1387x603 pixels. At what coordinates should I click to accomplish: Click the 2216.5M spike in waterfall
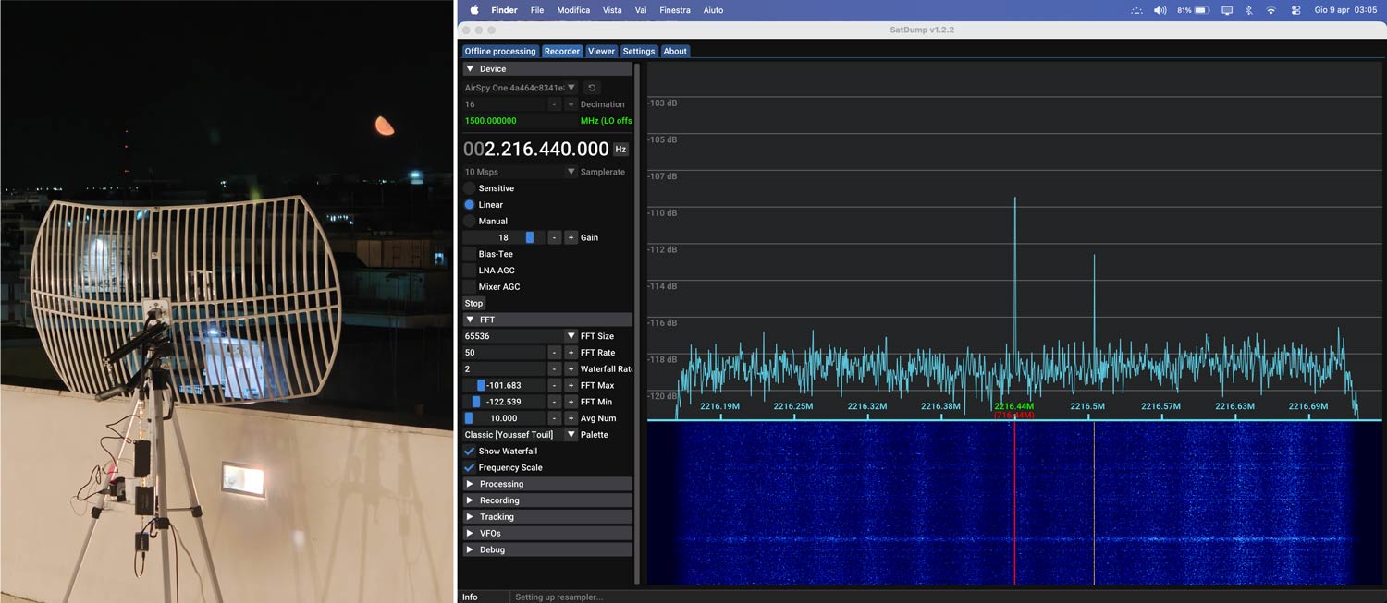1094,503
